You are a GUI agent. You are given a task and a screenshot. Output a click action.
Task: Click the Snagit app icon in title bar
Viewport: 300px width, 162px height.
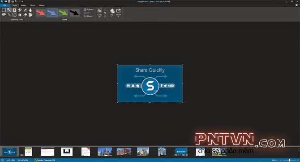(2, 1)
